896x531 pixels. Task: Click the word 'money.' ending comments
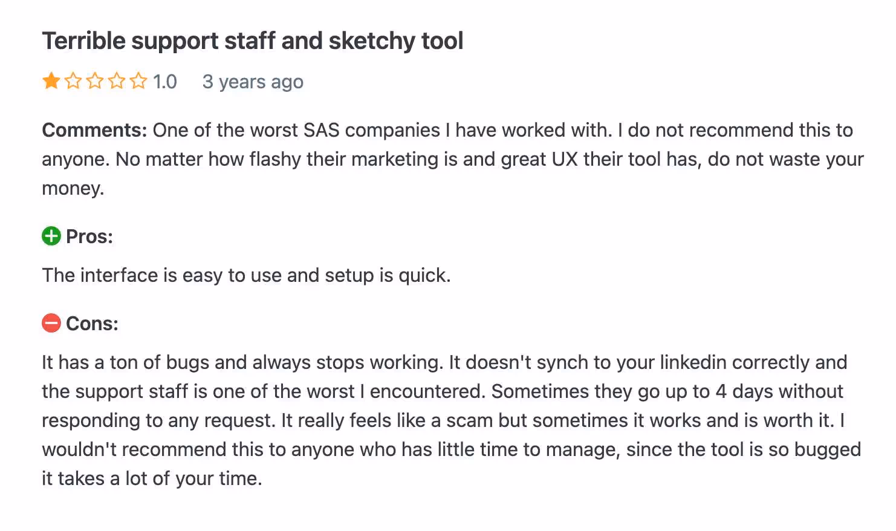tap(73, 189)
